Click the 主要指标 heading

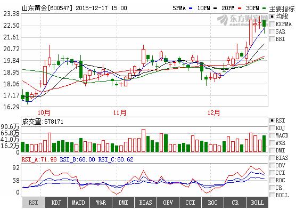click(x=282, y=9)
